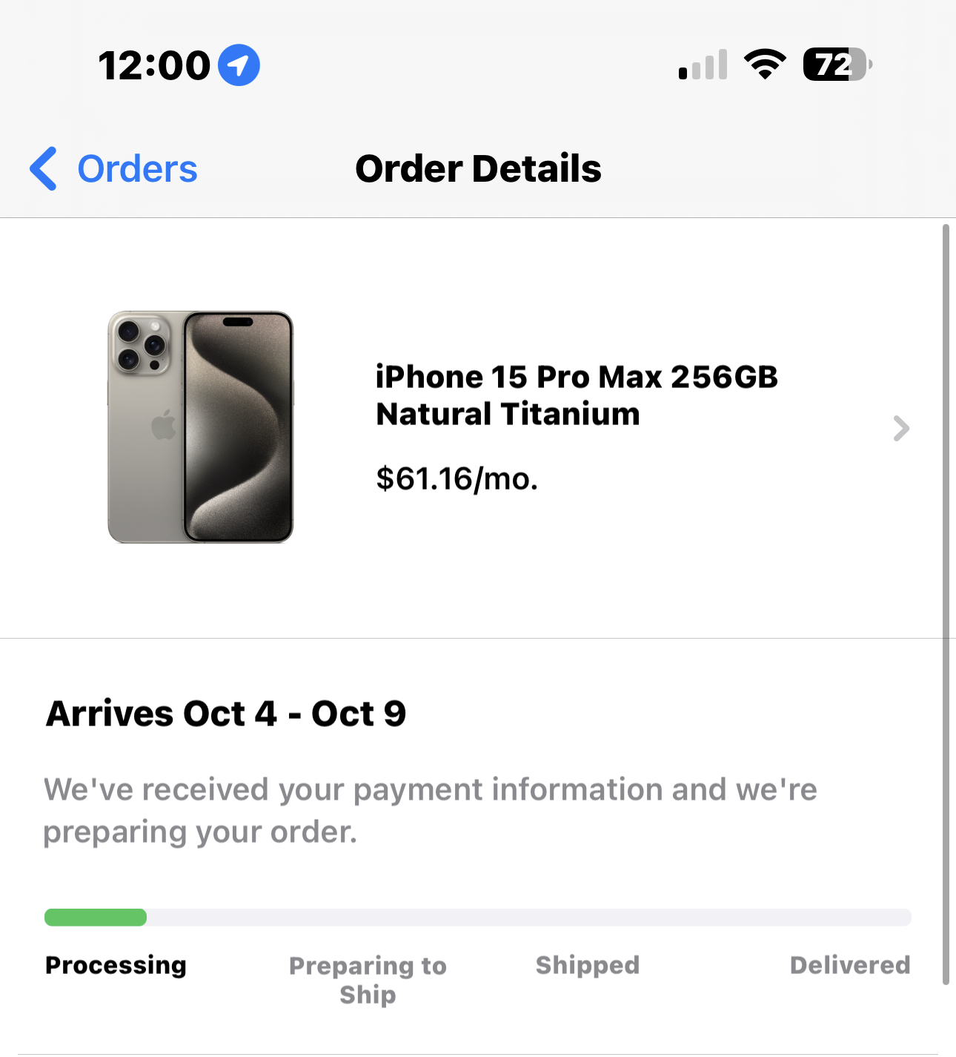Tap the Order Details header title
Viewport: 956px width, 1057px height.
pyautogui.click(x=478, y=168)
